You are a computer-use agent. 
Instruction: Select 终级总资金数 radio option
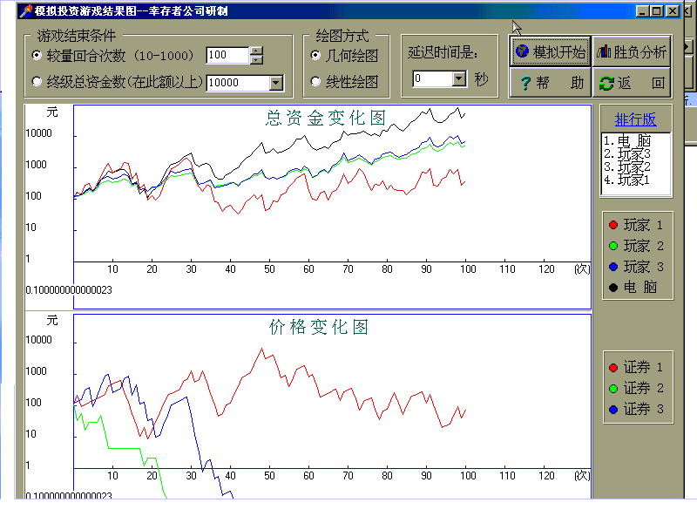[37, 82]
